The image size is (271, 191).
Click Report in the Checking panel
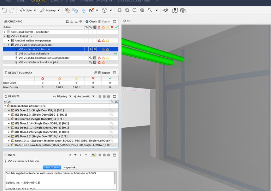[104, 22]
